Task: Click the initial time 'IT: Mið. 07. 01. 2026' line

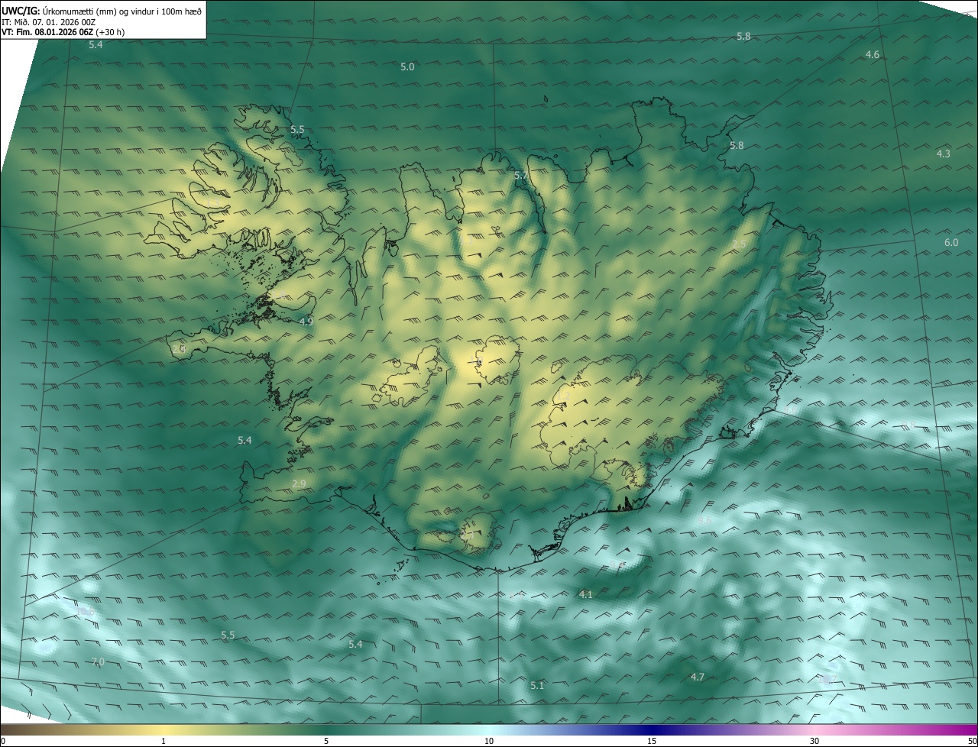Action: (48, 22)
